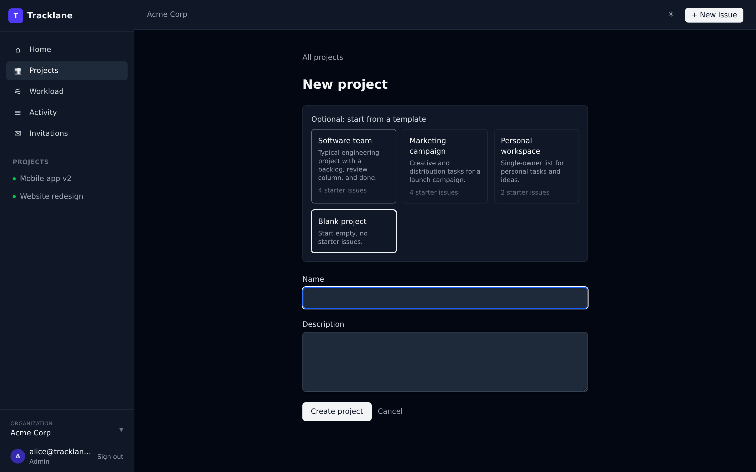The width and height of the screenshot is (756, 472).
Task: Open the organization switcher dropdown arrow
Action: (121, 430)
